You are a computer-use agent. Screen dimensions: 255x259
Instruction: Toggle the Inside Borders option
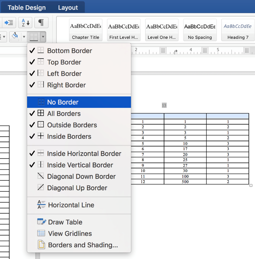click(79, 136)
